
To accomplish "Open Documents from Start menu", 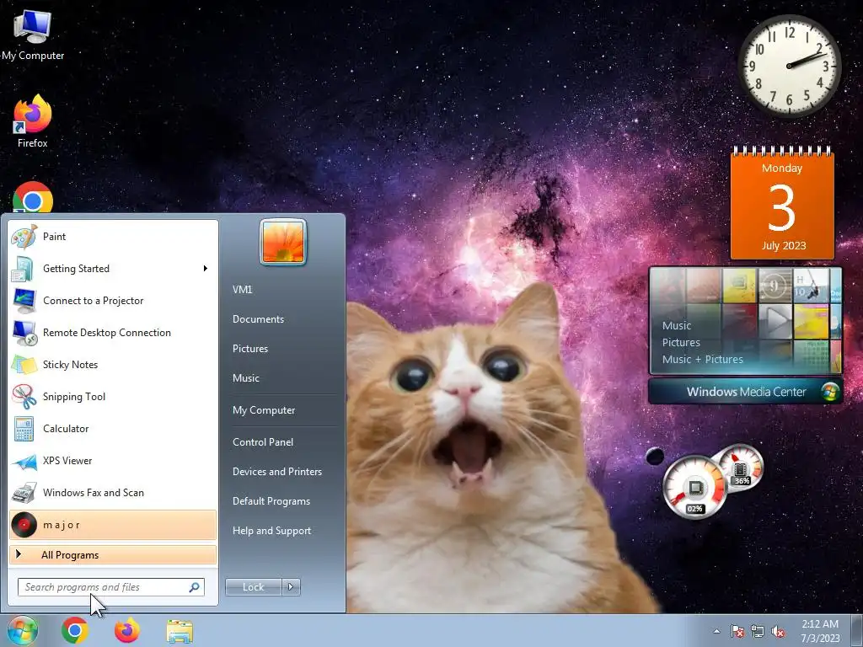I will (258, 319).
